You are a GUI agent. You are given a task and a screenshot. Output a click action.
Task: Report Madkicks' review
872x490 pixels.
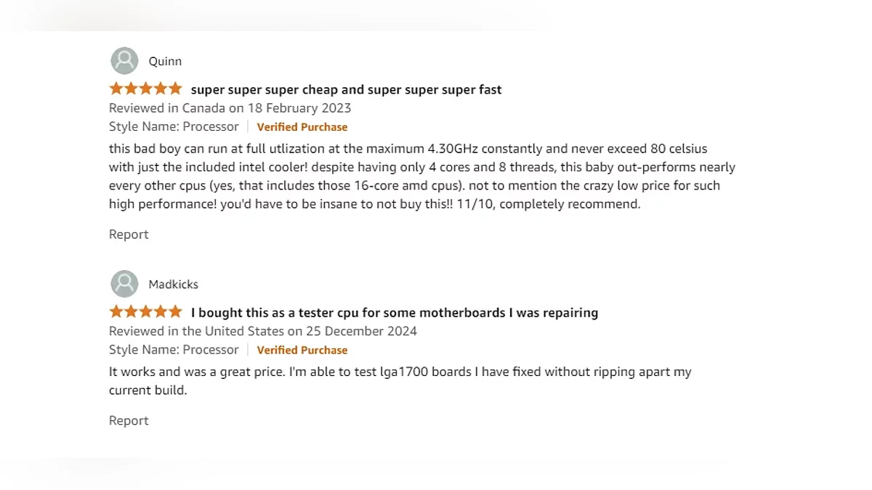point(129,421)
